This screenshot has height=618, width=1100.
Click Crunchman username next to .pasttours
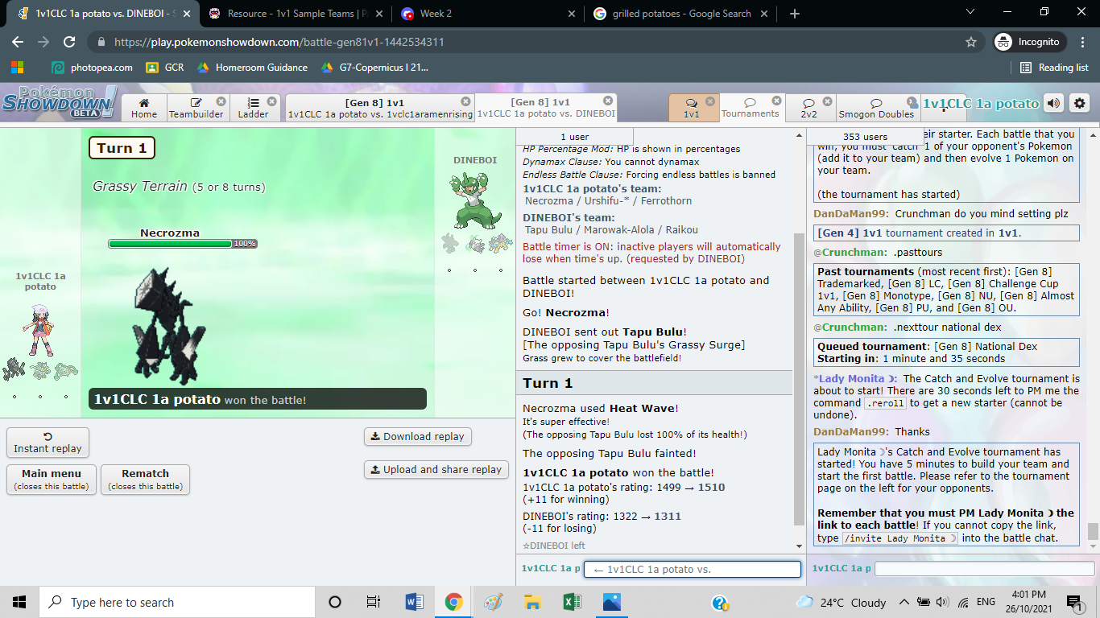click(x=850, y=252)
